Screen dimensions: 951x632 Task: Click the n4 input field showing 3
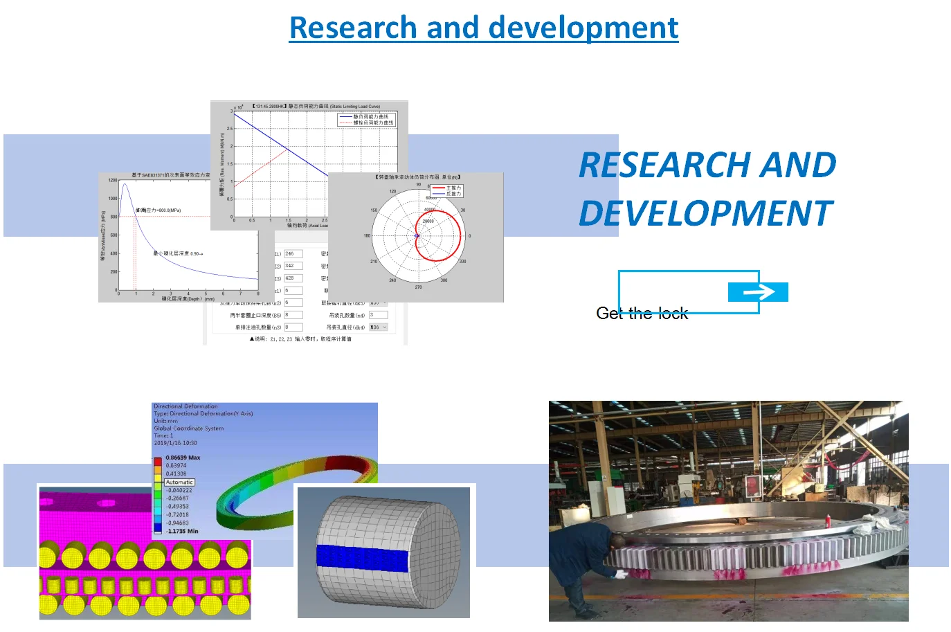tap(377, 315)
